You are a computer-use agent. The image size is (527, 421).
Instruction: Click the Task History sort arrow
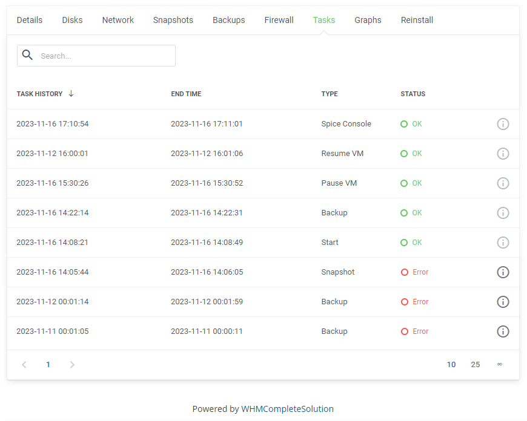[x=71, y=93]
